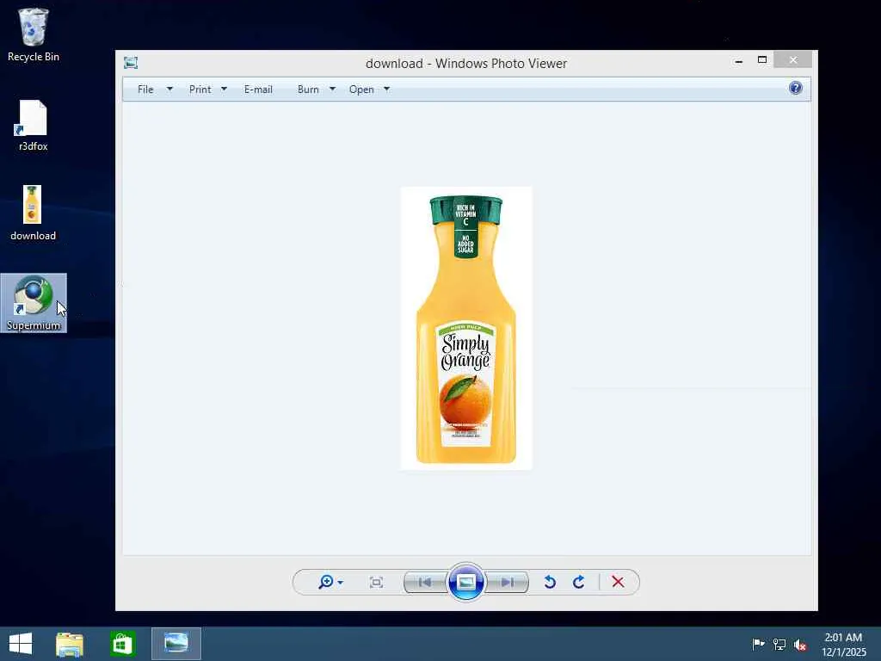Delete the photo with the red X
Viewport: 881px width, 661px height.
(x=618, y=582)
